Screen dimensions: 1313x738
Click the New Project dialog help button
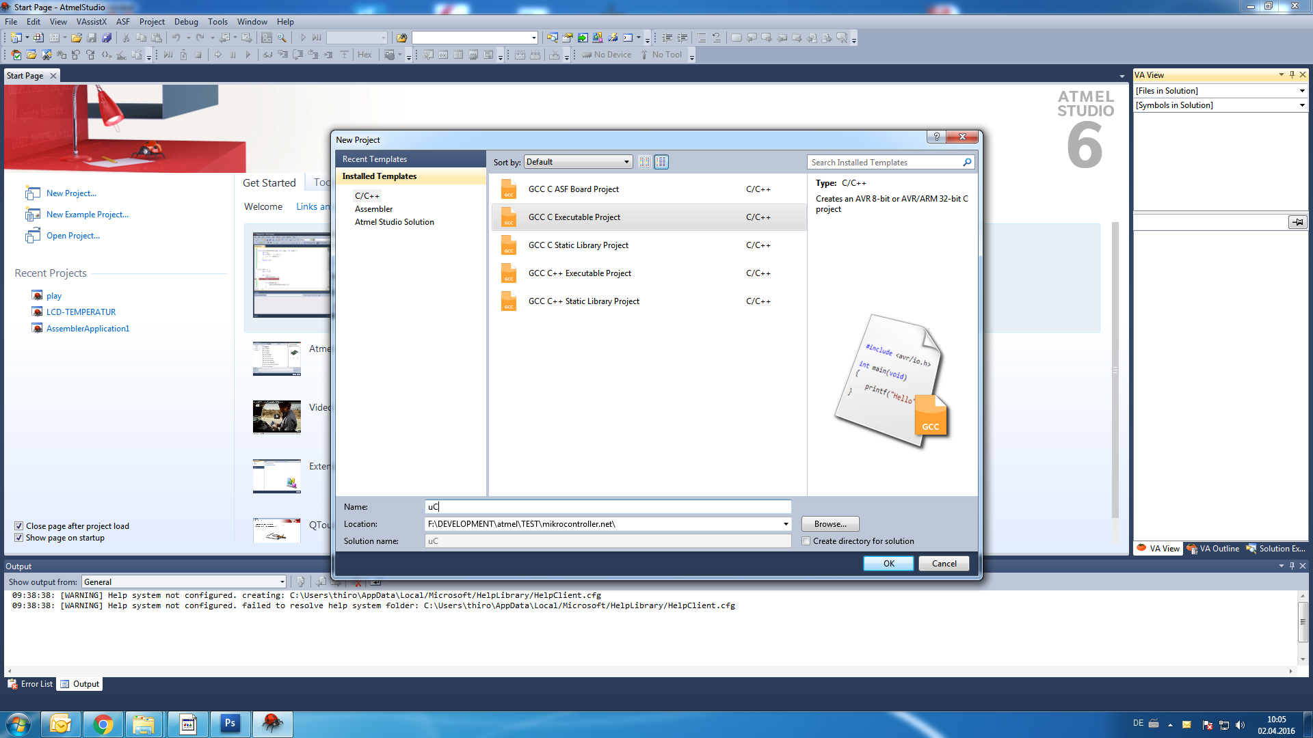coord(936,137)
